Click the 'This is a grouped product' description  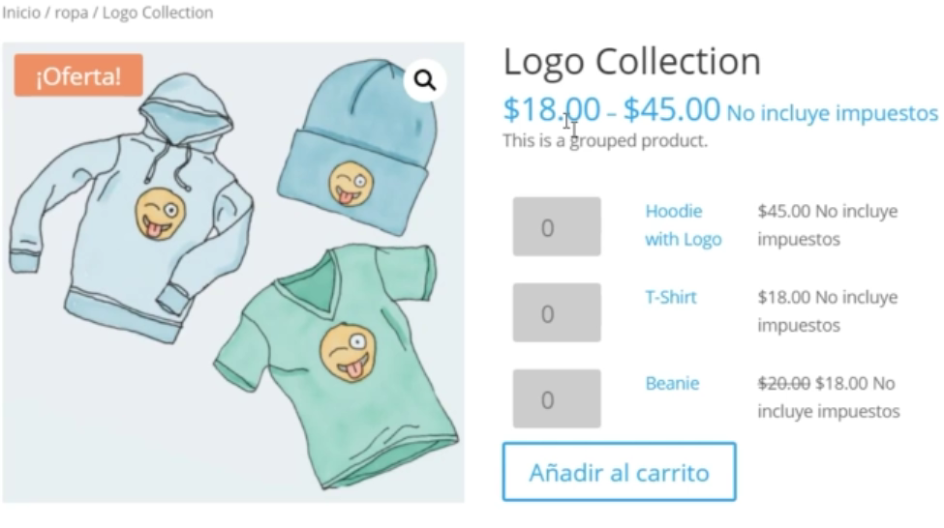605,141
